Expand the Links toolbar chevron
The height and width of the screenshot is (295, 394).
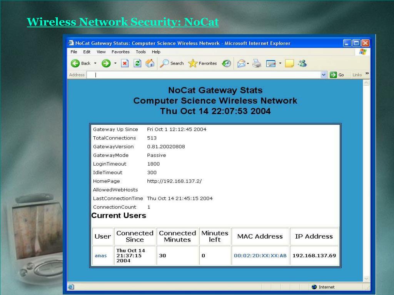[x=367, y=73]
